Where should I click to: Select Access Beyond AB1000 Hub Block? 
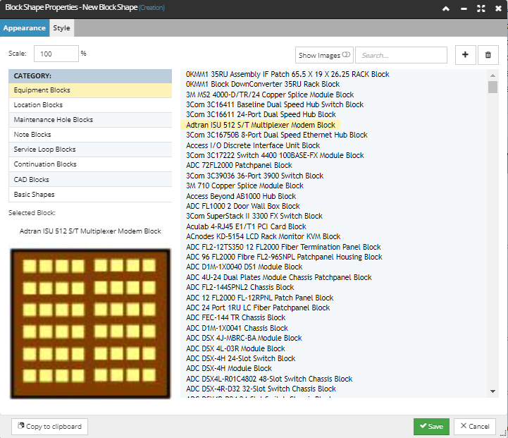point(241,197)
